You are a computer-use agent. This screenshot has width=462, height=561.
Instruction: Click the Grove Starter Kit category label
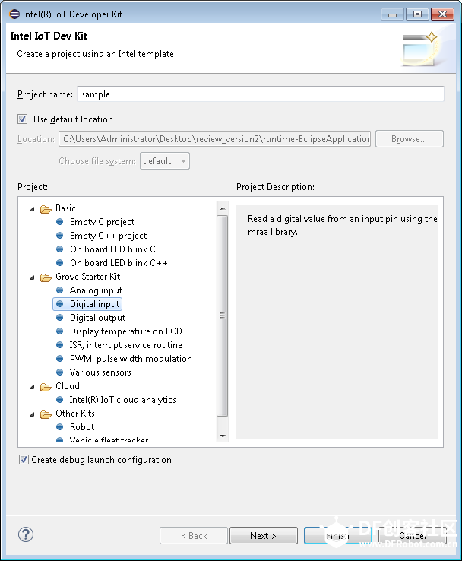coord(88,277)
